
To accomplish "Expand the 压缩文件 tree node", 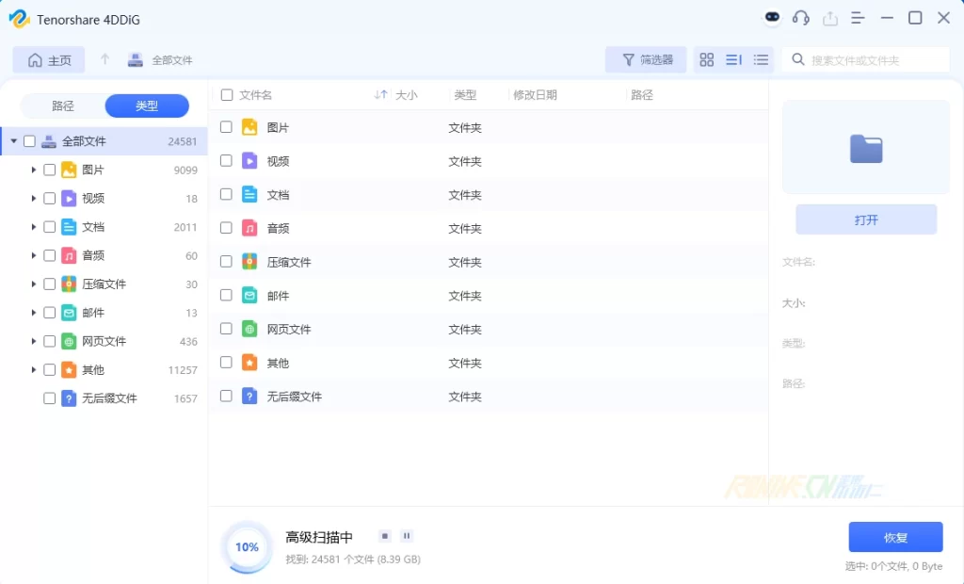I will coord(34,284).
